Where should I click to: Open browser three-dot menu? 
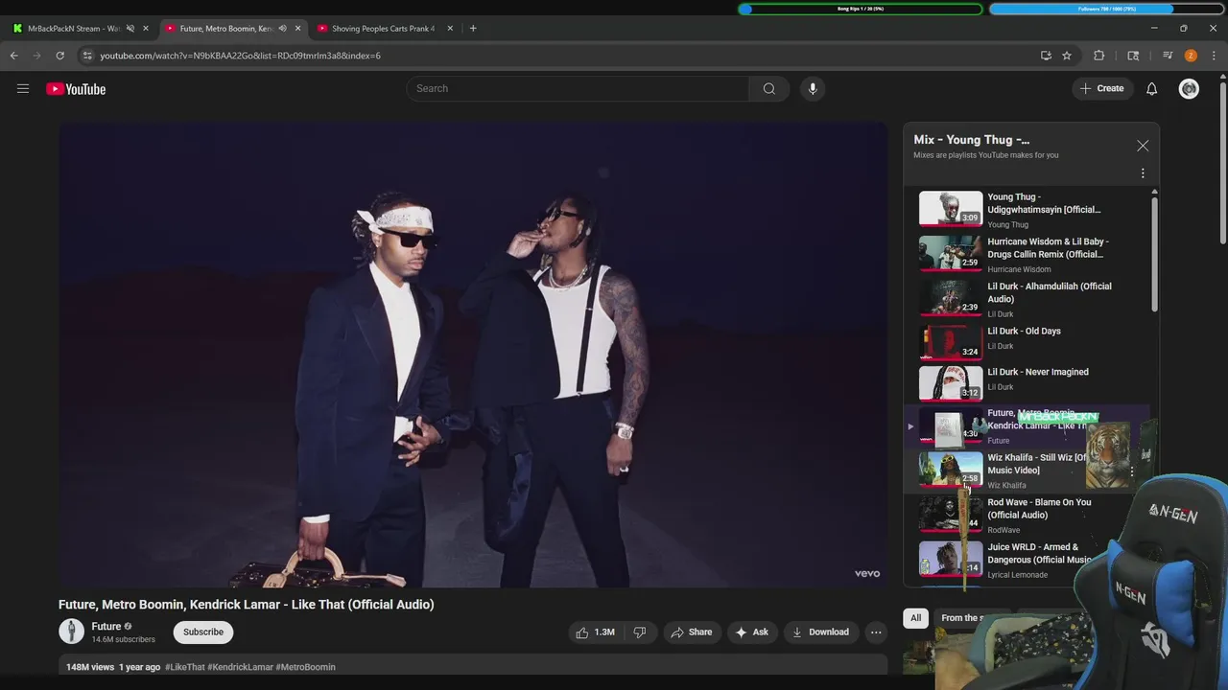[1214, 56]
